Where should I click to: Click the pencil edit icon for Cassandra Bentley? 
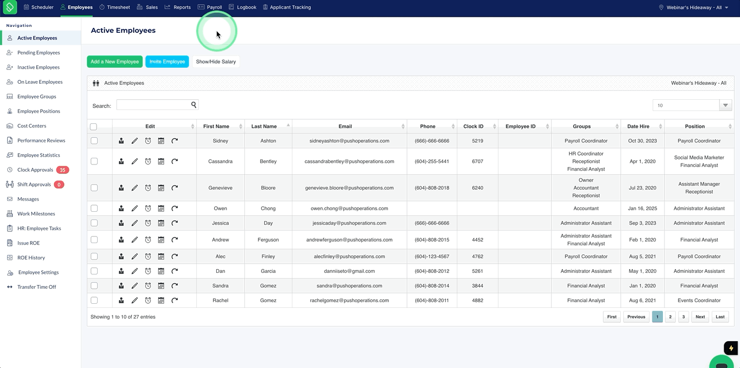point(135,161)
